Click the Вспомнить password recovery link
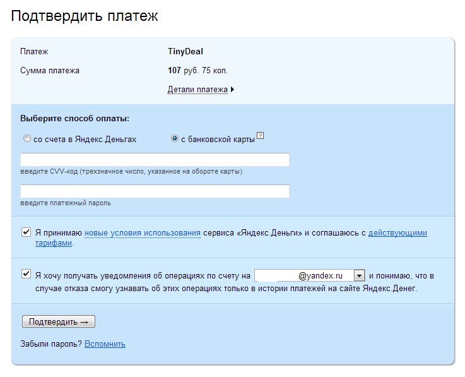 click(105, 344)
